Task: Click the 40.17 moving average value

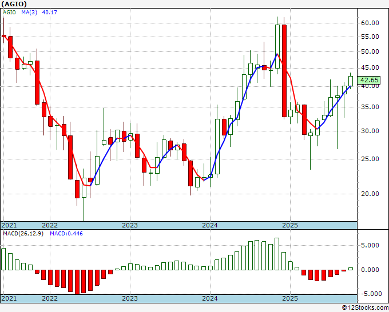Action: click(x=49, y=12)
